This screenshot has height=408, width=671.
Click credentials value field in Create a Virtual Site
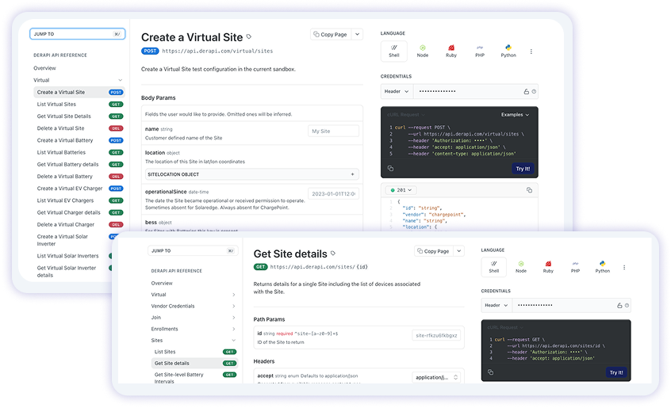[468, 91]
